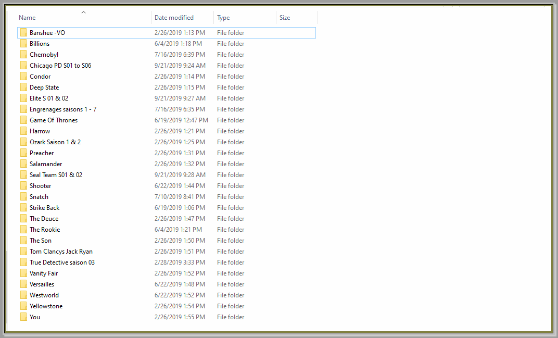Select the Versailles folder icon
The height and width of the screenshot is (338, 558).
[23, 284]
